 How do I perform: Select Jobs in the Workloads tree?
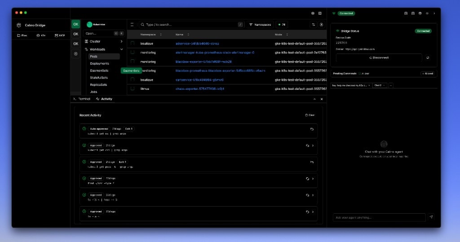pyautogui.click(x=93, y=92)
